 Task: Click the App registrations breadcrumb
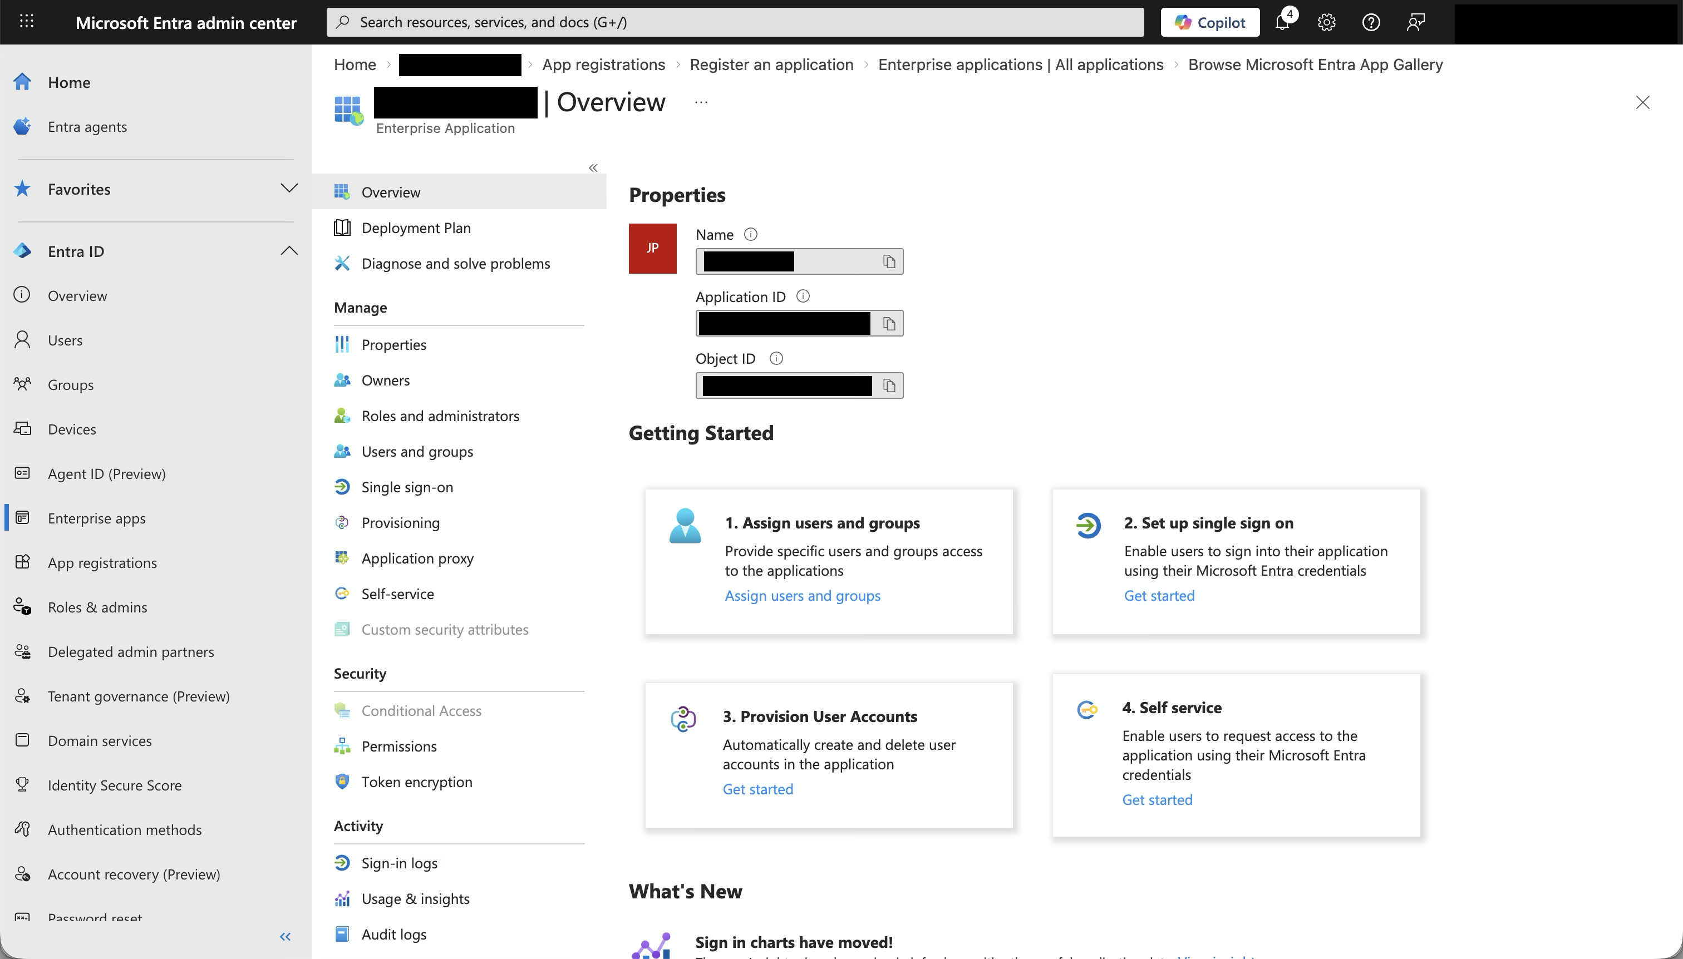604,65
